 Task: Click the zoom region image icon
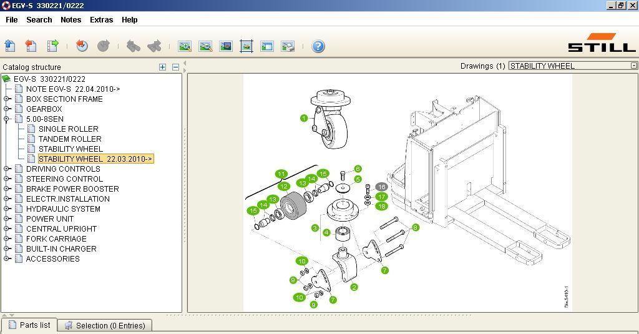click(x=226, y=46)
